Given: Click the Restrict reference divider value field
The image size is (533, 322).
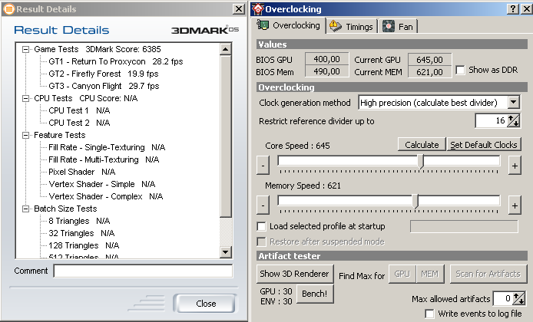Looking at the screenshot, I should point(491,121).
